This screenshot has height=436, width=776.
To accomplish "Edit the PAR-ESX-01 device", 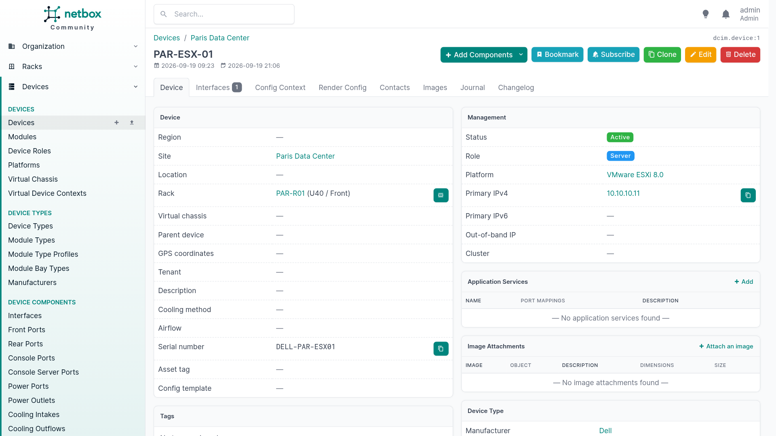I will (x=700, y=55).
